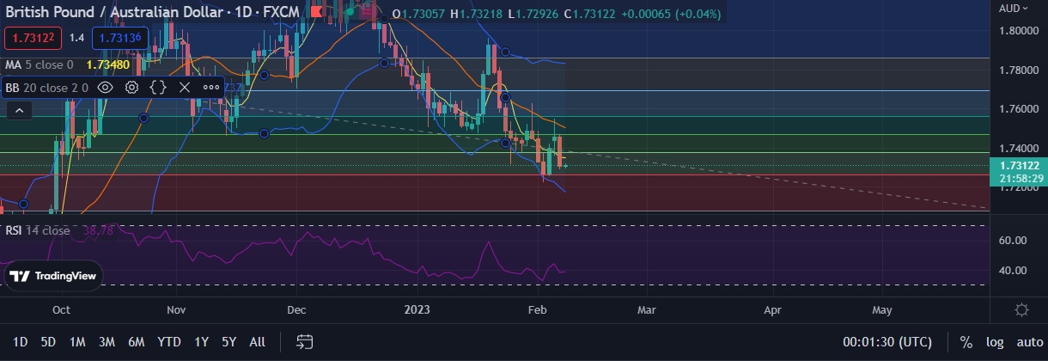1048x361 pixels.
Task: Hide the BB indicator using eye icon
Action: tap(106, 87)
